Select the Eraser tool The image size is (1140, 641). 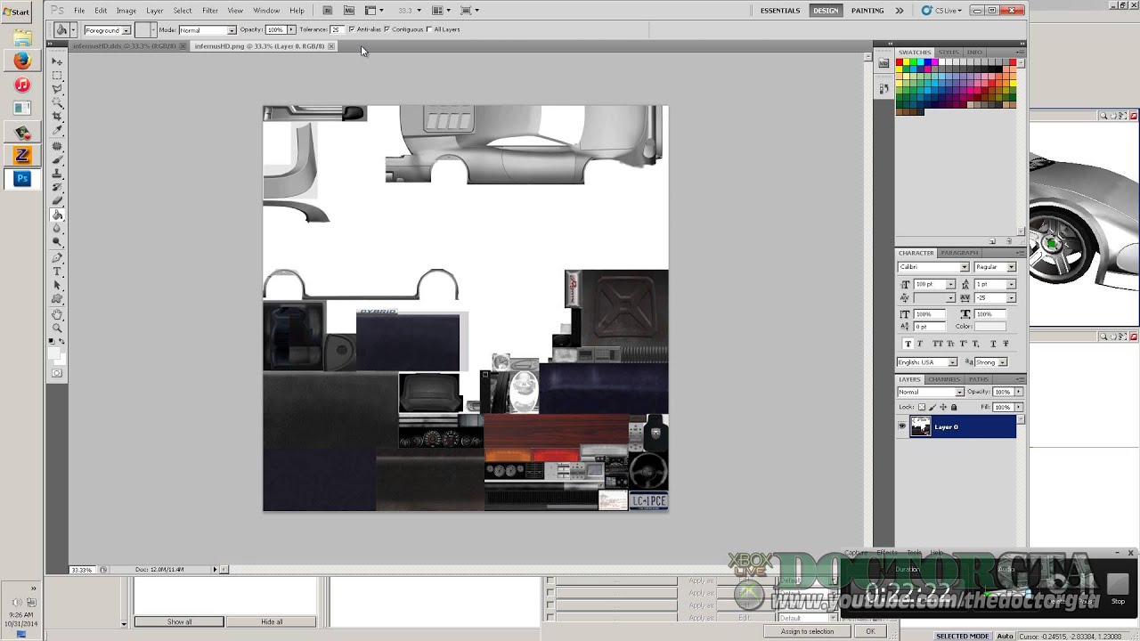point(57,199)
